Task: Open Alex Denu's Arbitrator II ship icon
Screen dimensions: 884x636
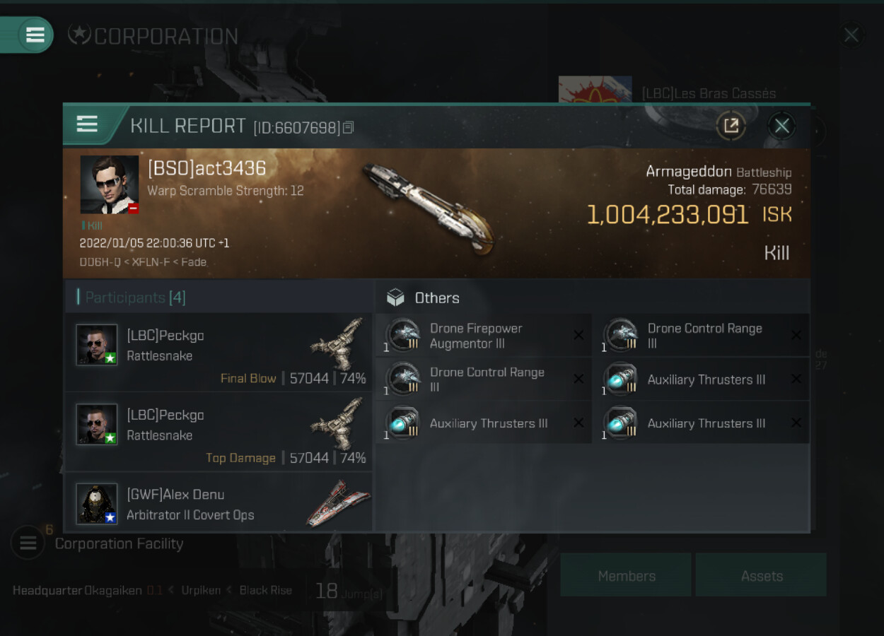Action: [x=337, y=503]
